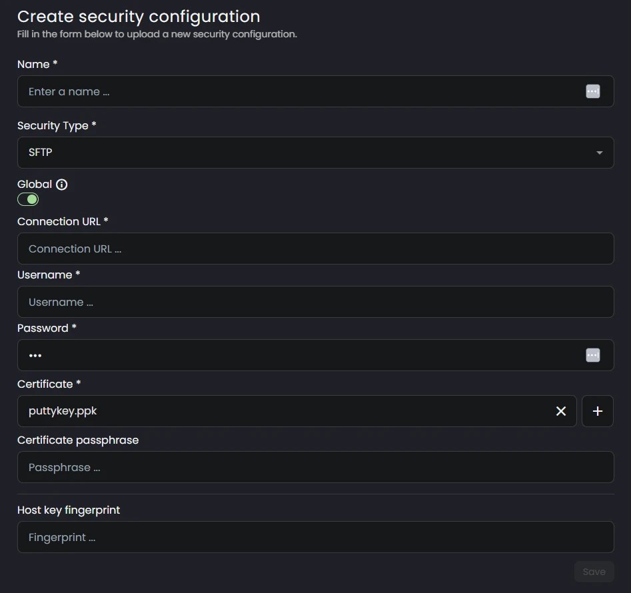This screenshot has height=593, width=631.
Task: Add a new certificate with the plus icon
Action: pos(597,411)
